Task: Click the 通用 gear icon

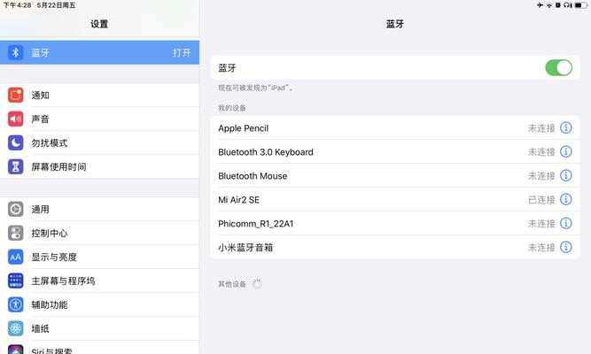Action: click(15, 209)
